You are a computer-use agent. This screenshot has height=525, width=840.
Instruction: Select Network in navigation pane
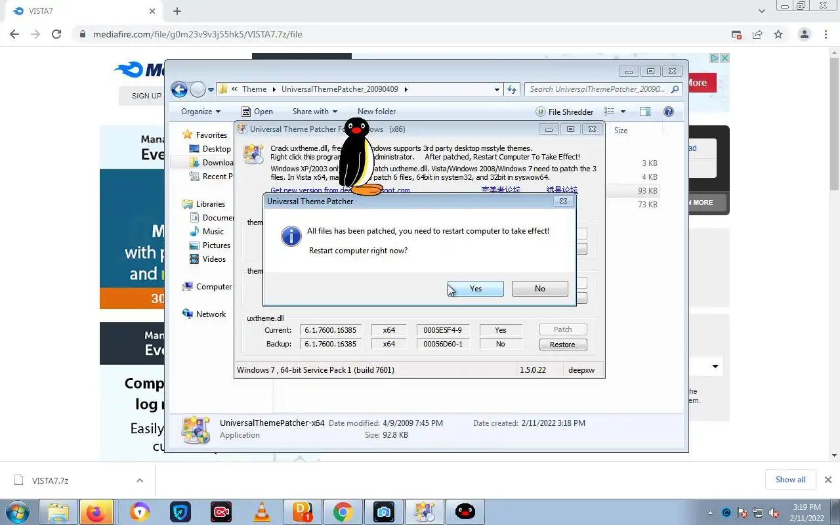click(204, 314)
